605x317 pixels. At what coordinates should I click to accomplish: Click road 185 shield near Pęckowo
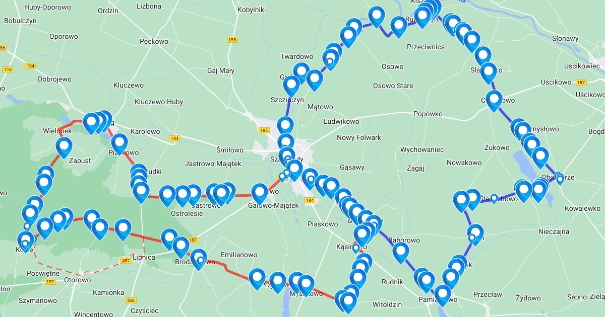click(x=232, y=39)
